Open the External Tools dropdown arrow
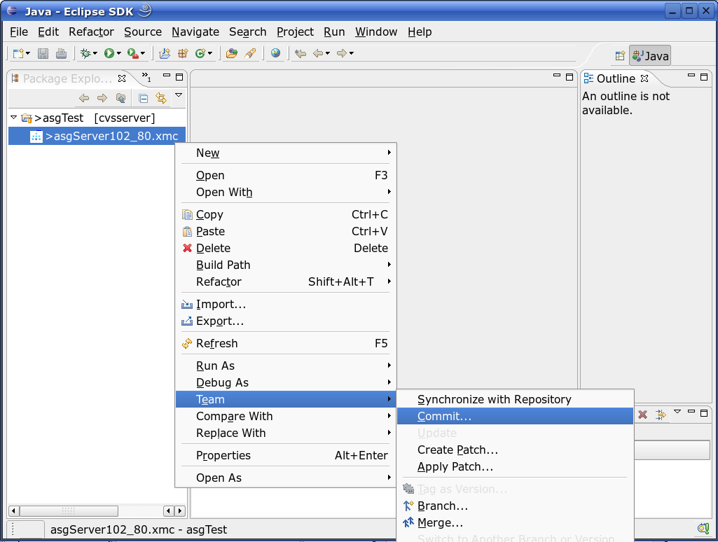718x542 pixels. (142, 53)
